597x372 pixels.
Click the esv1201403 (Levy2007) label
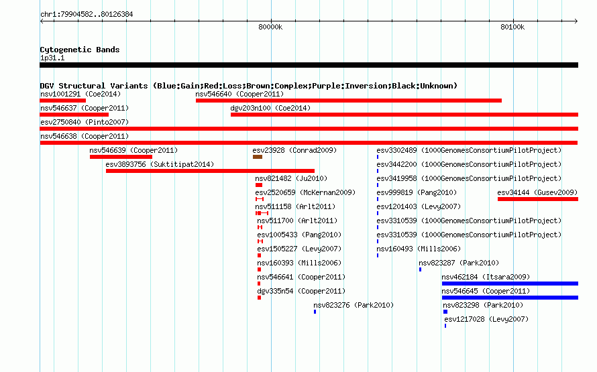[419, 206]
